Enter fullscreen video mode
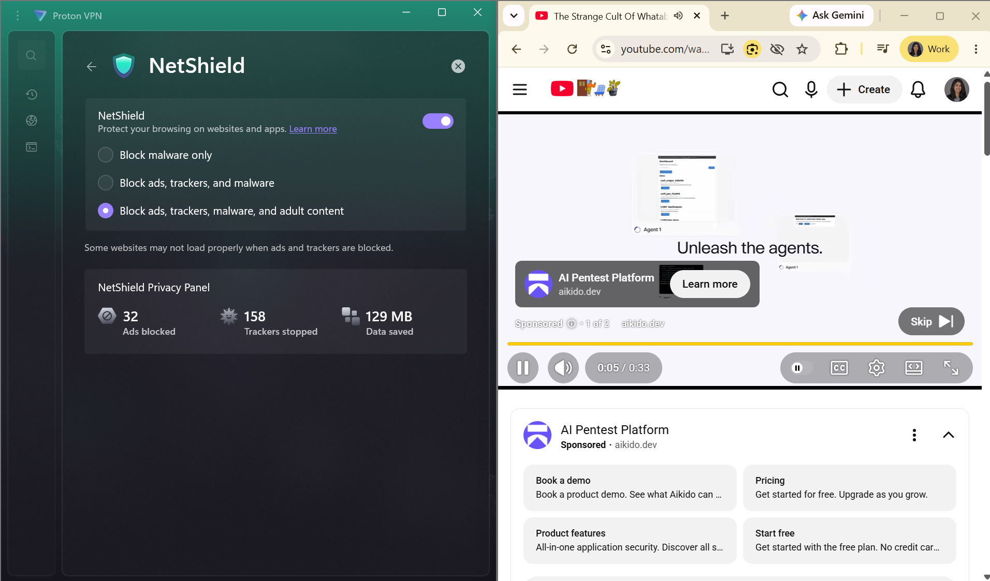990x581 pixels. 951,368
